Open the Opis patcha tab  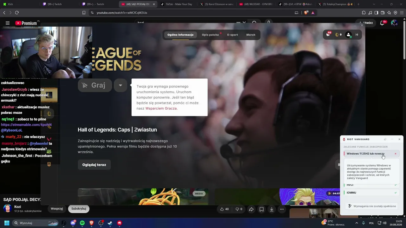pos(211,35)
